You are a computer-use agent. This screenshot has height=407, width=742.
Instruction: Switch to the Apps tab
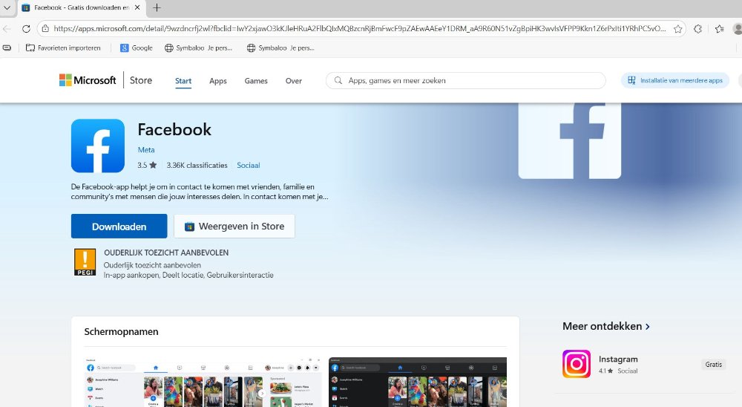(x=217, y=81)
